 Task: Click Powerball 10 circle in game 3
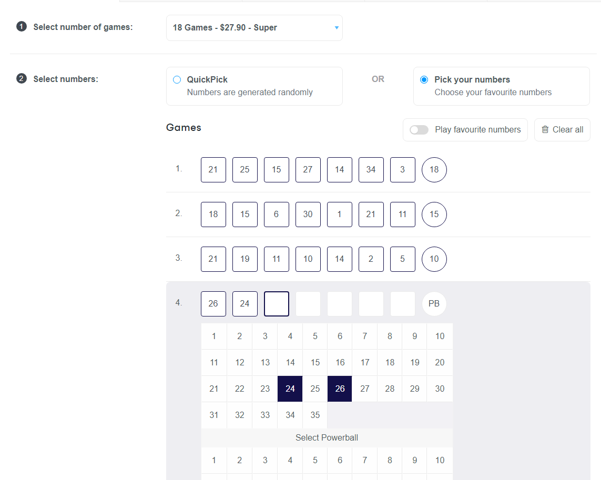pos(434,259)
